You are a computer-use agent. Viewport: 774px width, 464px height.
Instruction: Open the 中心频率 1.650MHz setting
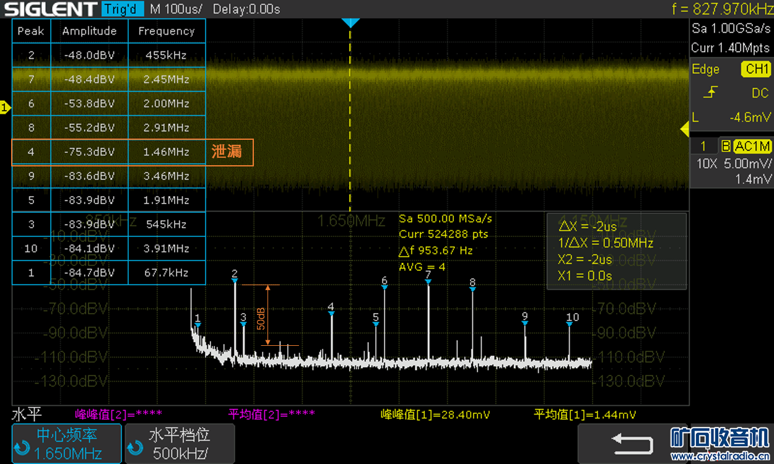[x=67, y=444]
